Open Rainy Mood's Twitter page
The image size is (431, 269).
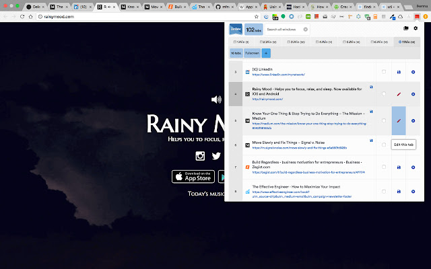tap(216, 156)
